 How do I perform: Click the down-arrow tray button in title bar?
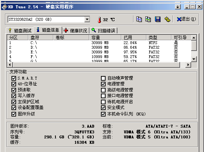click(x=178, y=7)
